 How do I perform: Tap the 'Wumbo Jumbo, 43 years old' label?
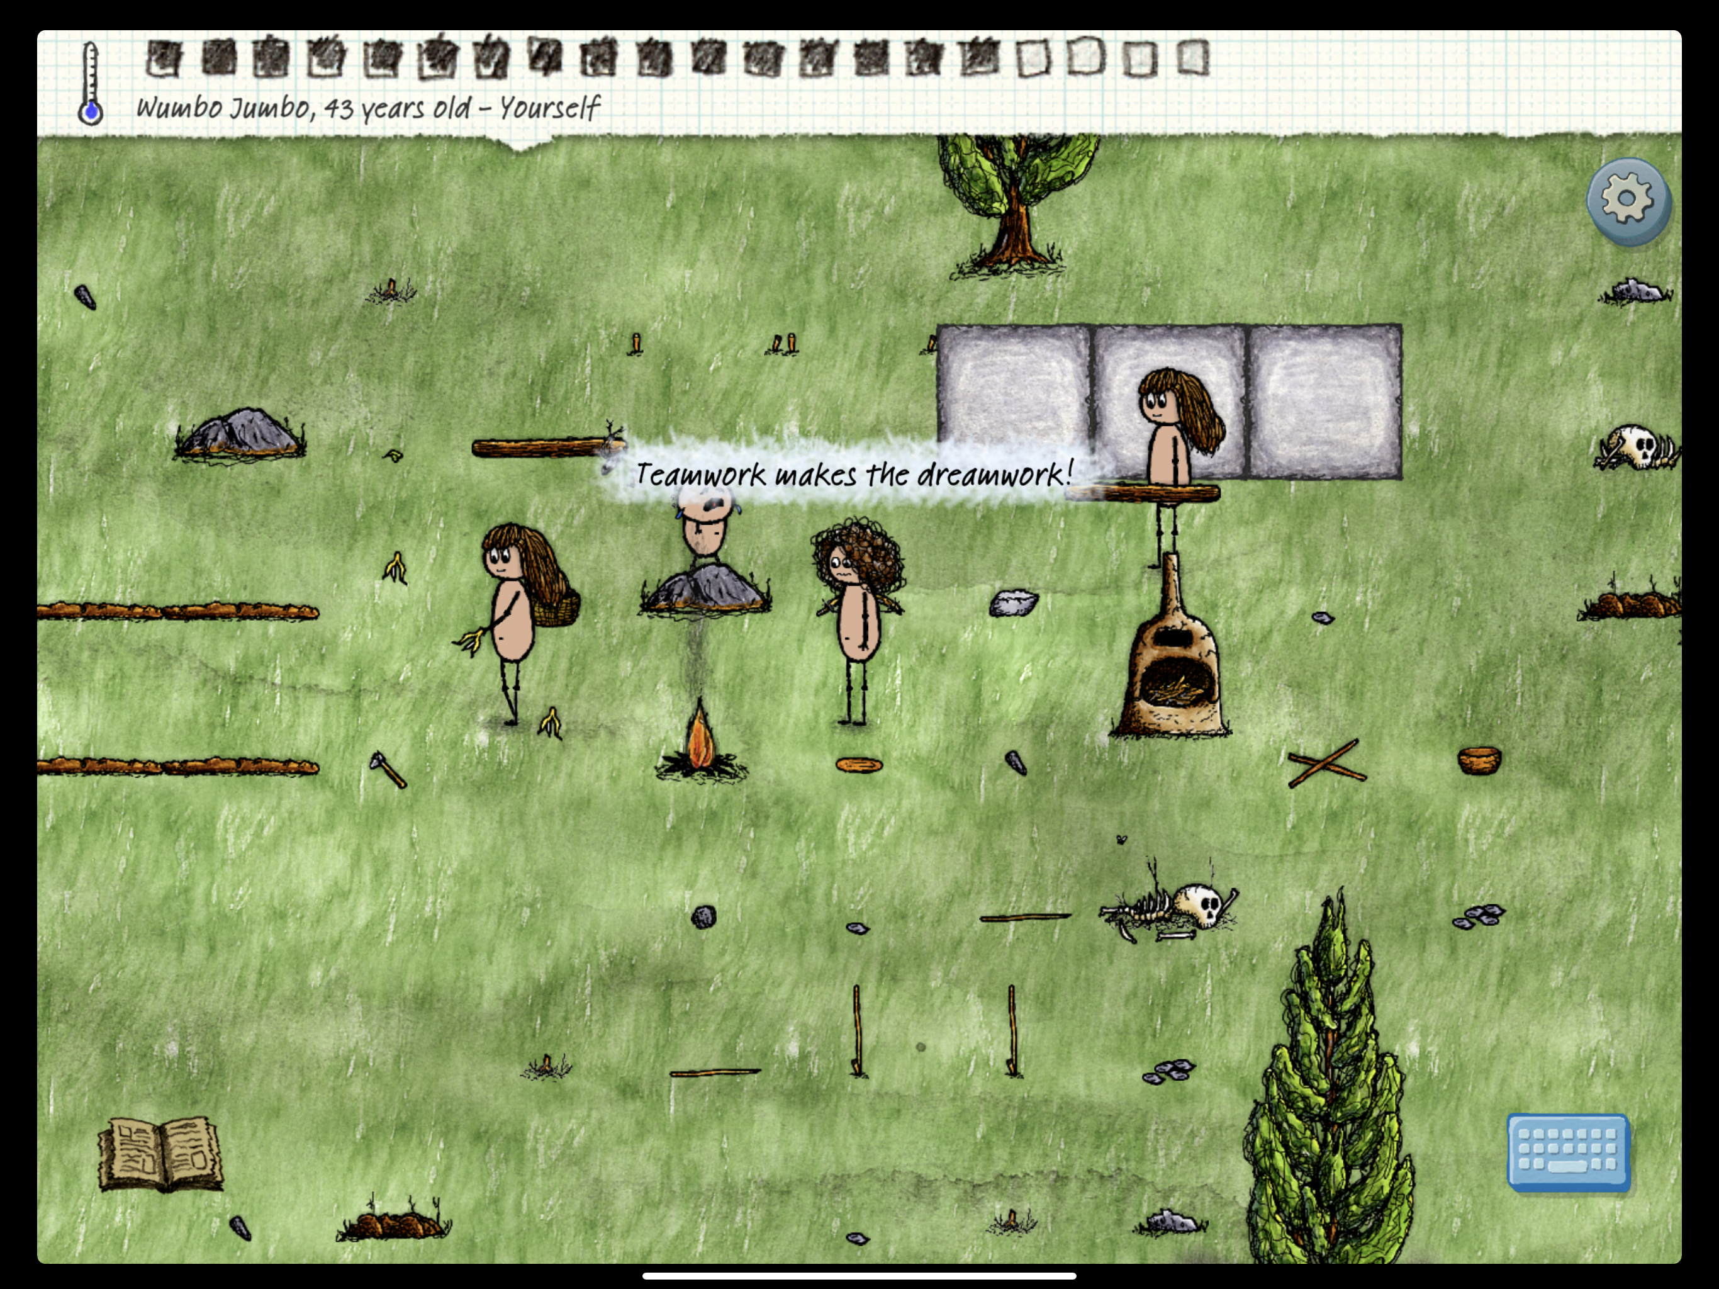click(304, 107)
